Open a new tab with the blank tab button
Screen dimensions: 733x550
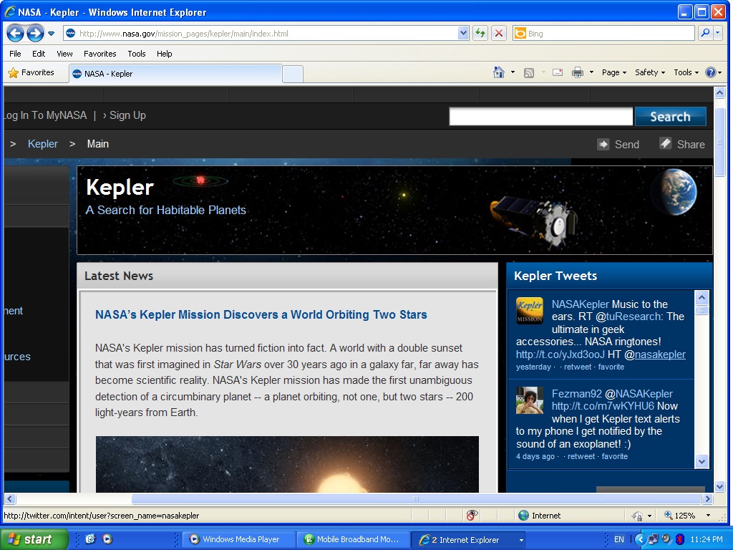point(293,74)
